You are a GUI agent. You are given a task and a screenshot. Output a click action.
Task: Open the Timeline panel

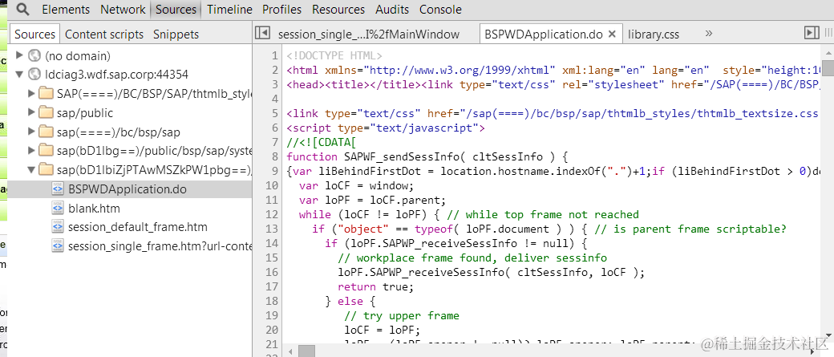tap(230, 9)
